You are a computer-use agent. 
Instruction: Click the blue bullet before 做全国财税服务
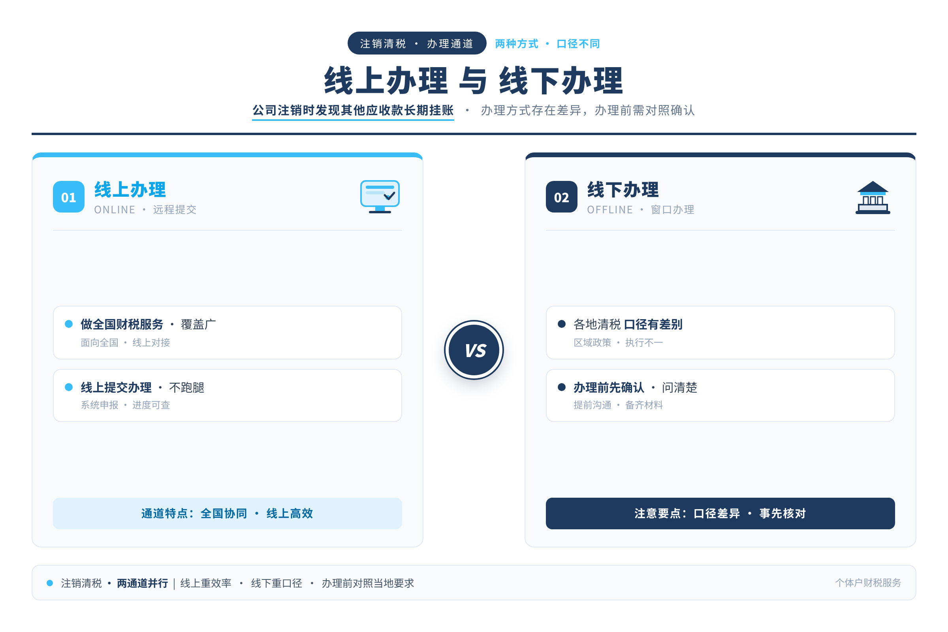point(68,324)
